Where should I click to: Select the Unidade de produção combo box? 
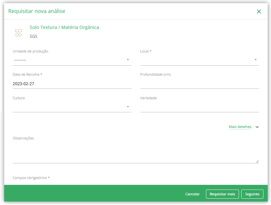pyautogui.click(x=72, y=60)
